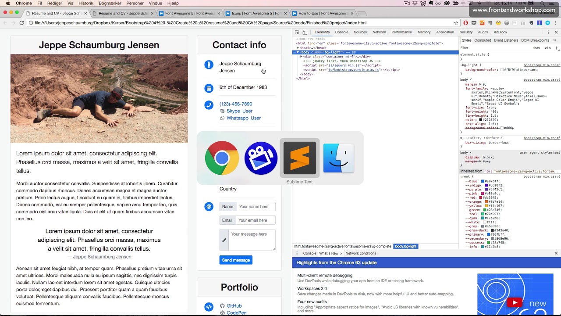Click the calendar icon beside the birth date

click(x=209, y=88)
